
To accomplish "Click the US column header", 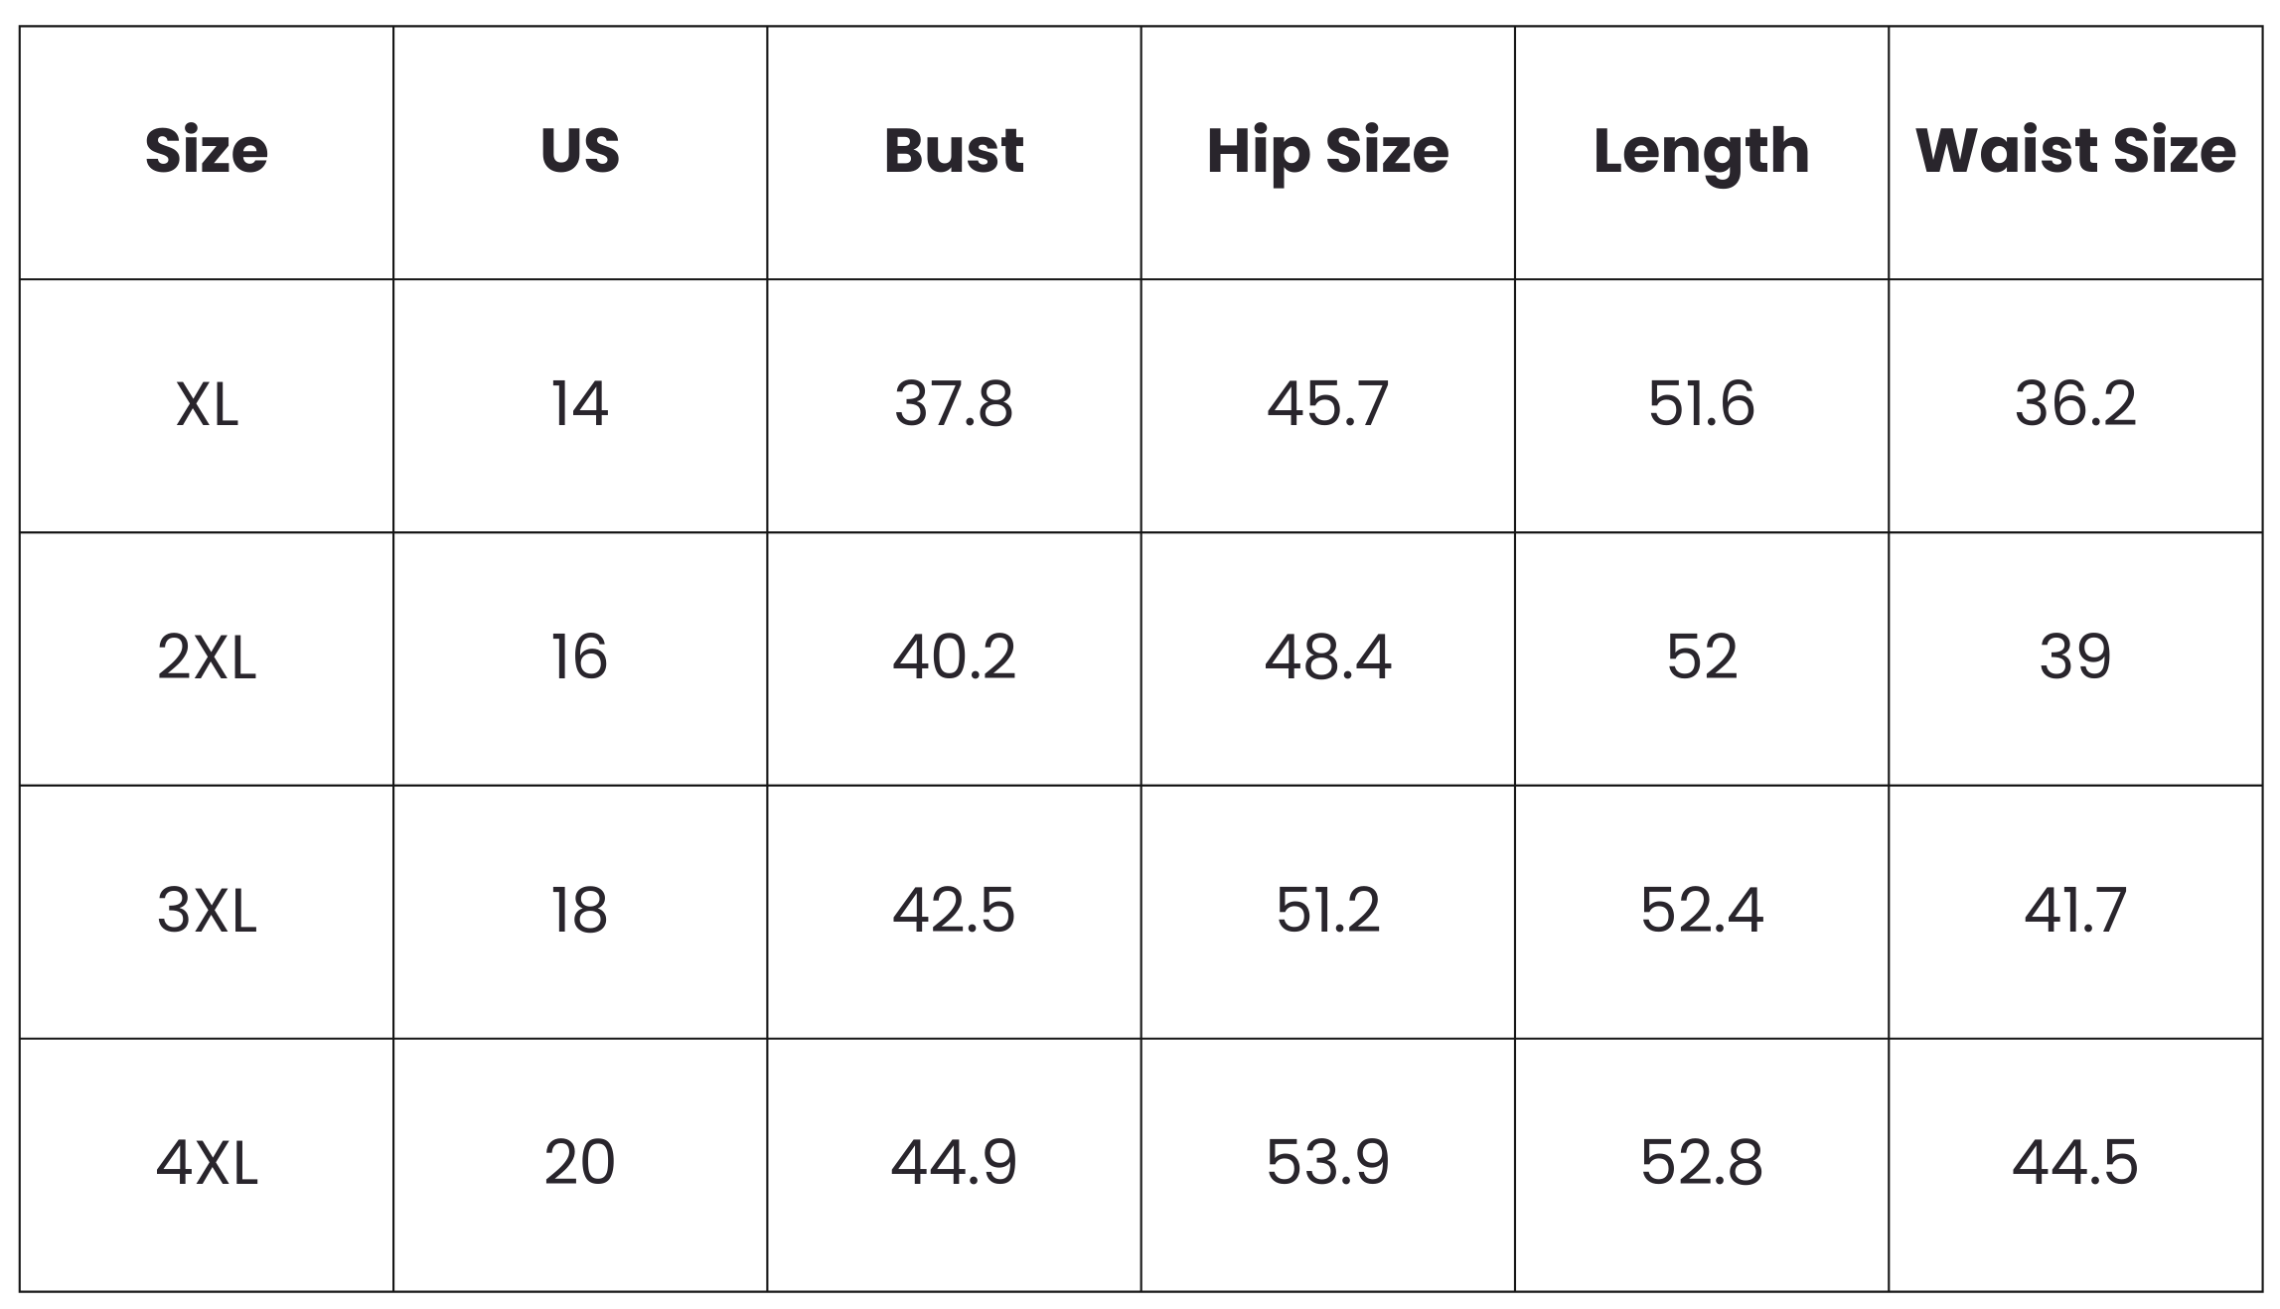I will [580, 151].
